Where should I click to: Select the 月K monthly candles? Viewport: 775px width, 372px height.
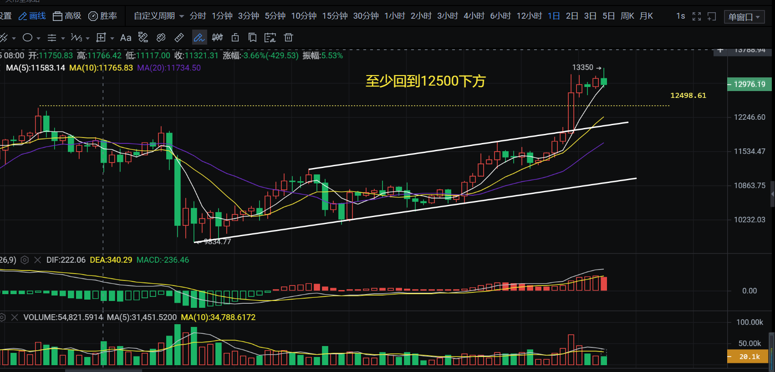pyautogui.click(x=646, y=16)
